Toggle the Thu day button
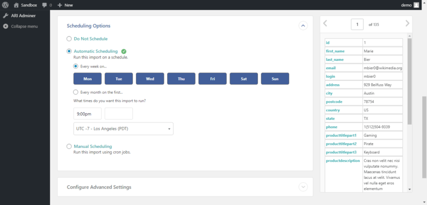This screenshot has height=205, width=427. point(181,79)
